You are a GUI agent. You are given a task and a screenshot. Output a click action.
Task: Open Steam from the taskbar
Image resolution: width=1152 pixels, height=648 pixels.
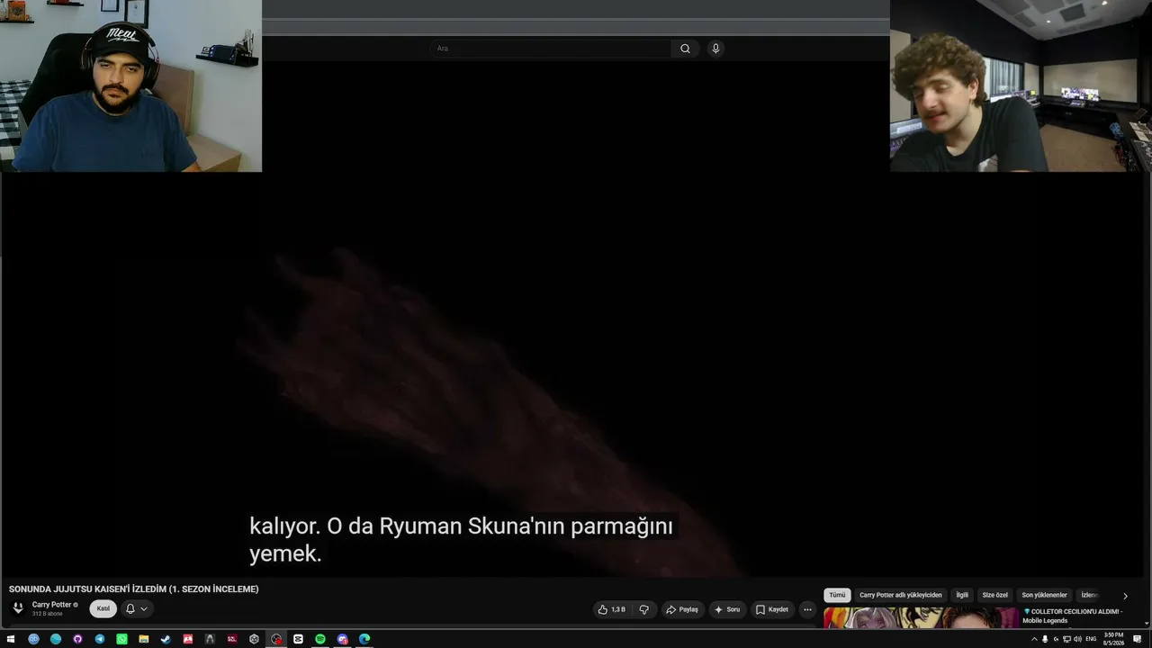click(x=166, y=639)
